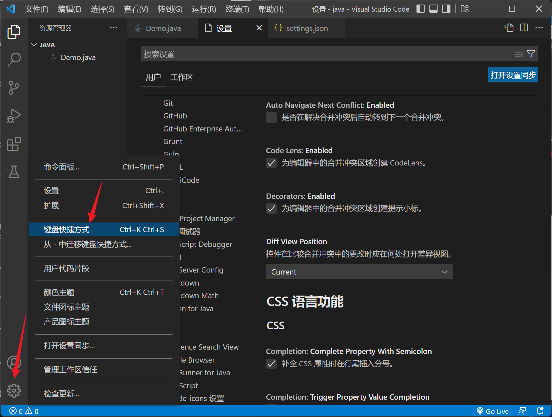
Task: Open the notifications bell
Action: point(540,411)
